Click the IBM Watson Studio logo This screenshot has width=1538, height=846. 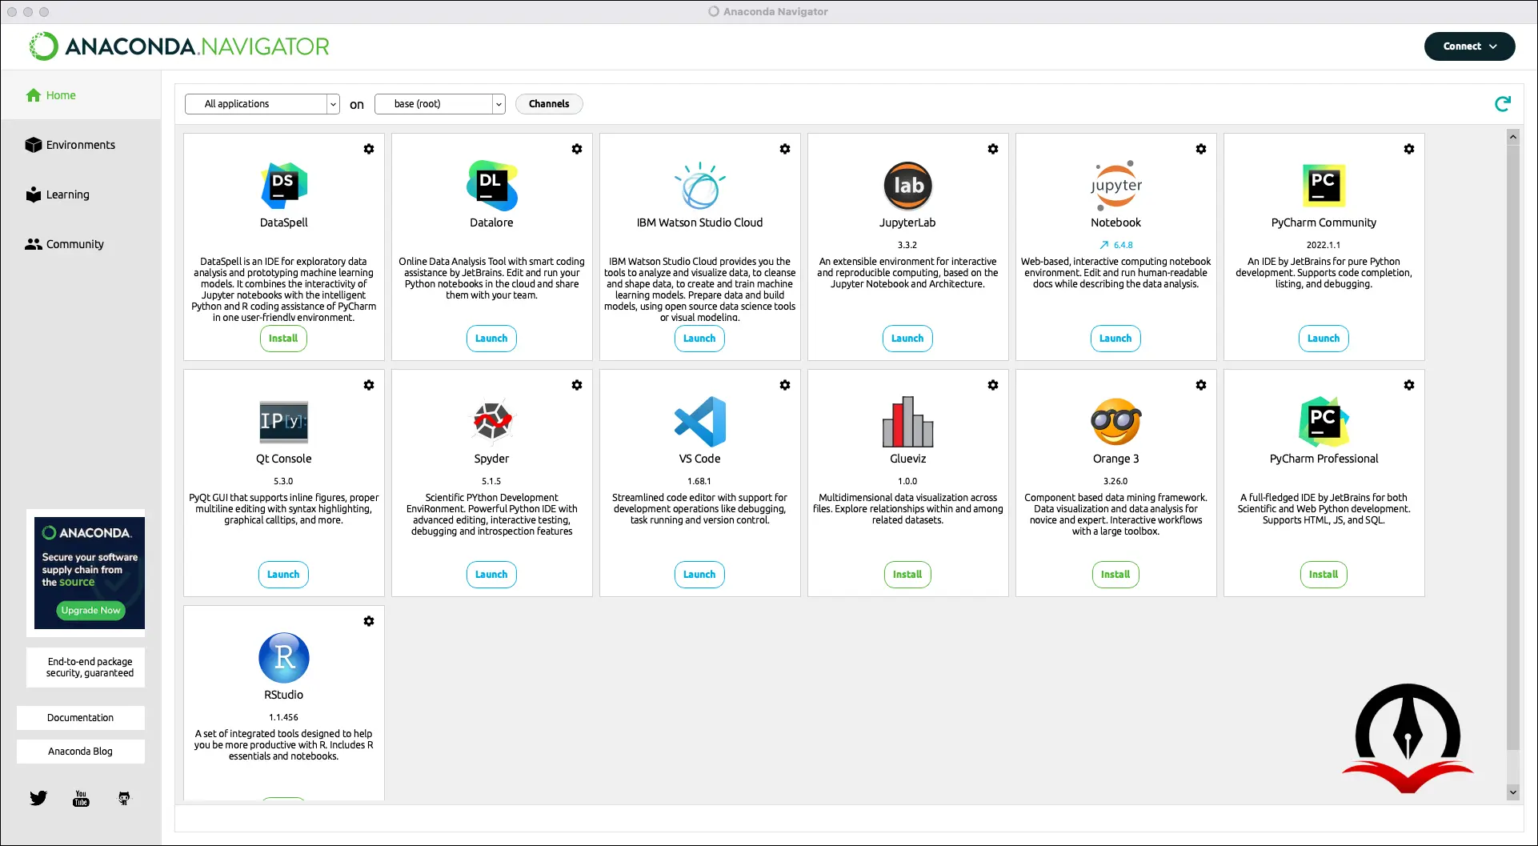700,186
